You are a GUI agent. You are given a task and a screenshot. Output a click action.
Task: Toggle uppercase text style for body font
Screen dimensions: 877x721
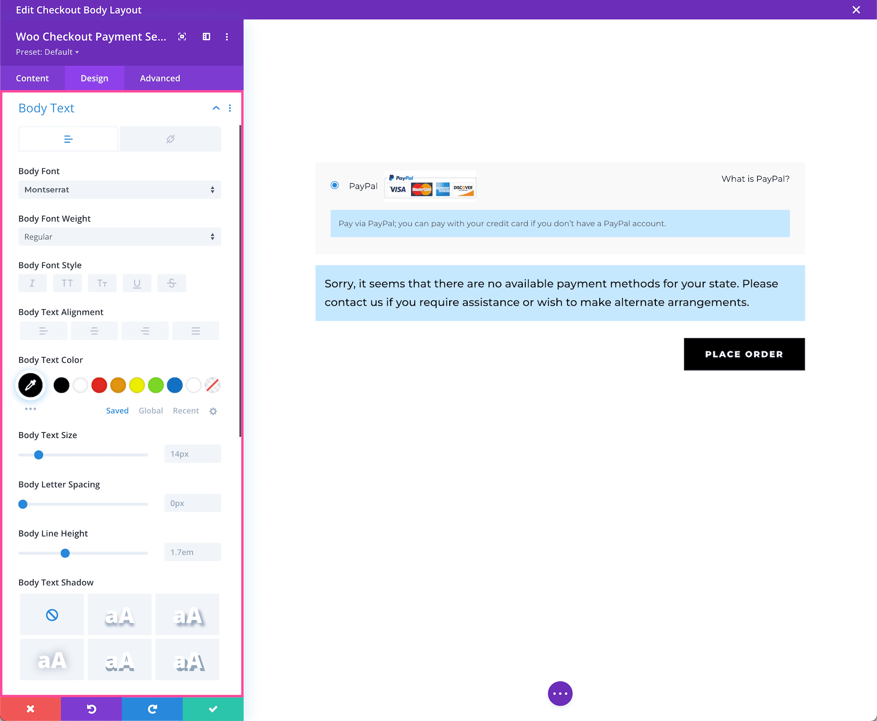67,283
